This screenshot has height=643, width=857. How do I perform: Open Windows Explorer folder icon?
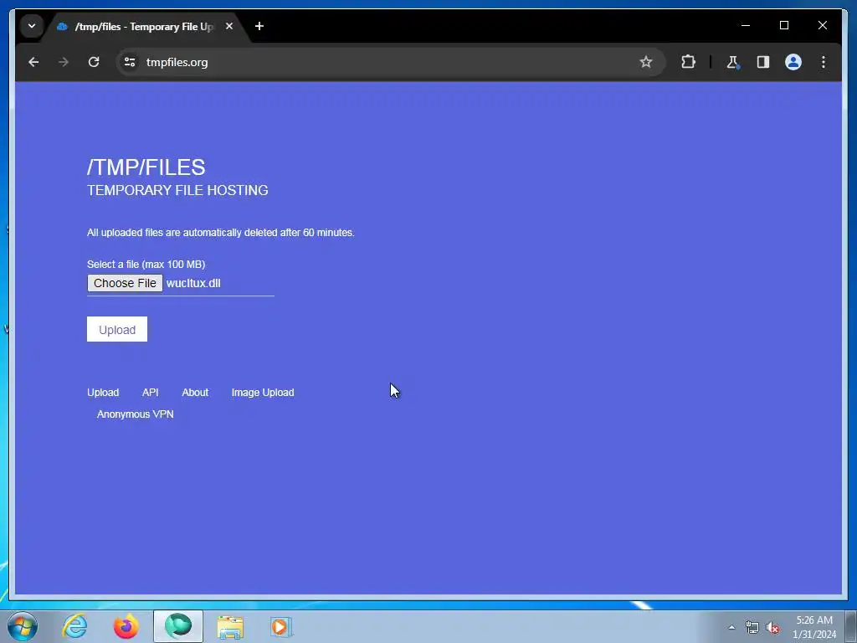(230, 627)
